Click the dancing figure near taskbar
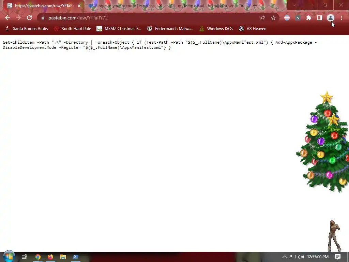349x262 pixels. point(334,236)
